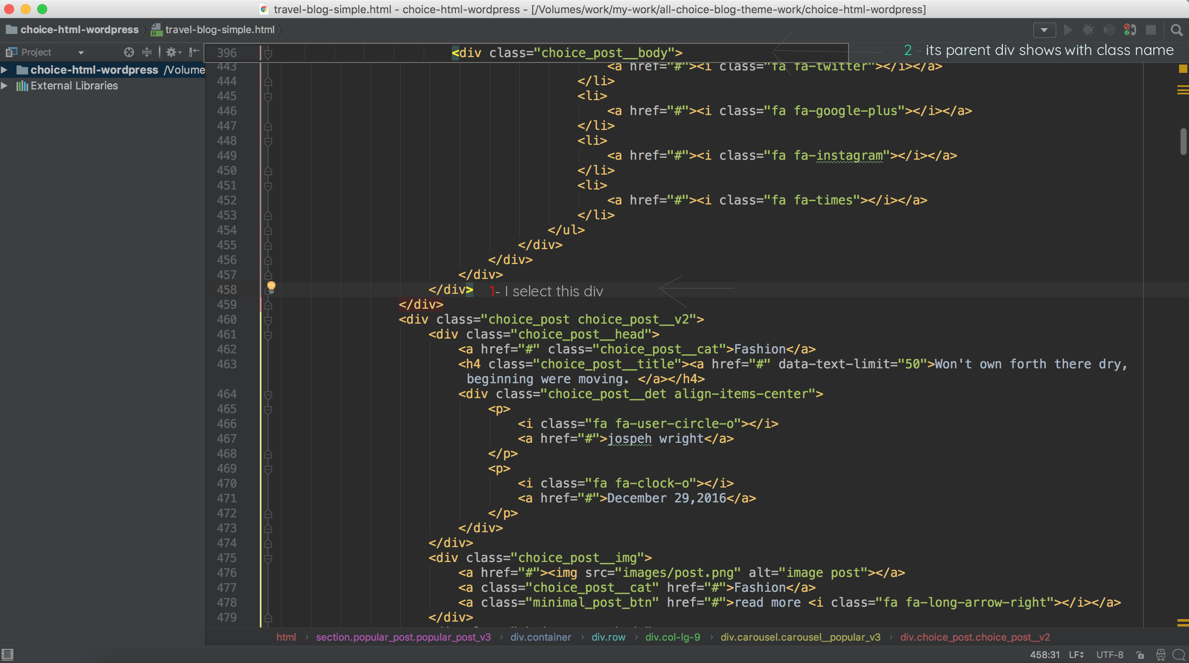Expand the choice-html-wordpress project node
Viewport: 1189px width, 663px height.
(x=5, y=70)
